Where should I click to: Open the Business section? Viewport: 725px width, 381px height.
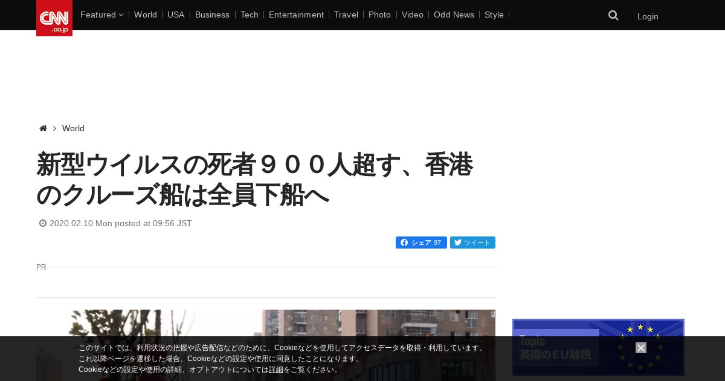212,15
